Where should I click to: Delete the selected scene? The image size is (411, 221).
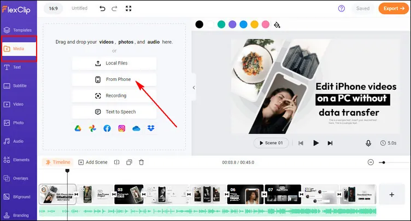(x=141, y=162)
